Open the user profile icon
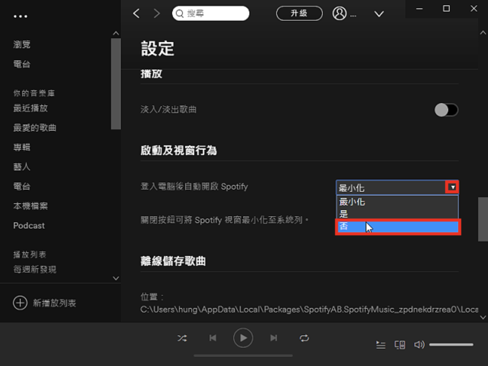 pyautogui.click(x=339, y=13)
